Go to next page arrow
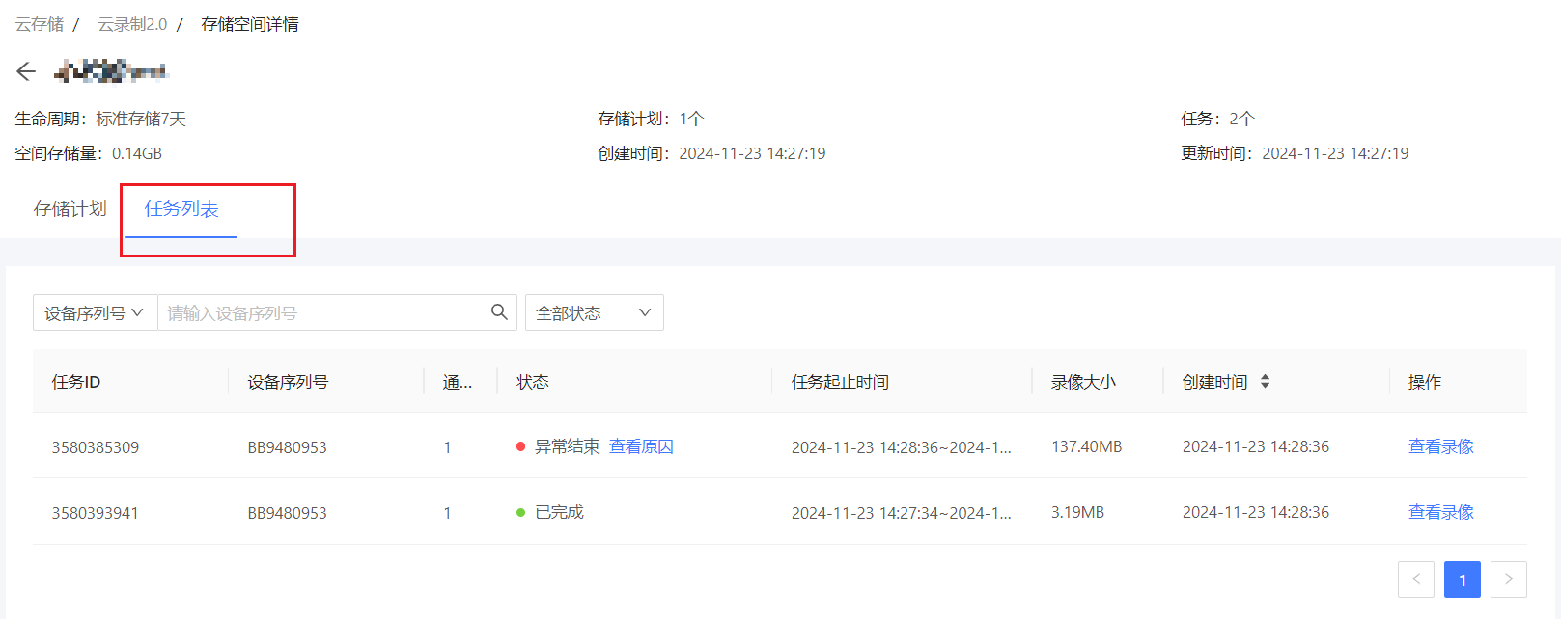 1508,579
